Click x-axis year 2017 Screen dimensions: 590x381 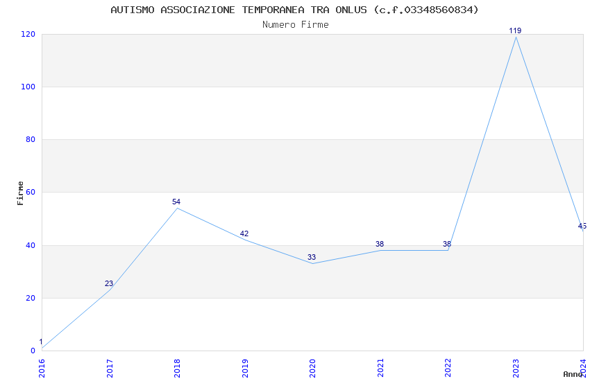click(110, 369)
